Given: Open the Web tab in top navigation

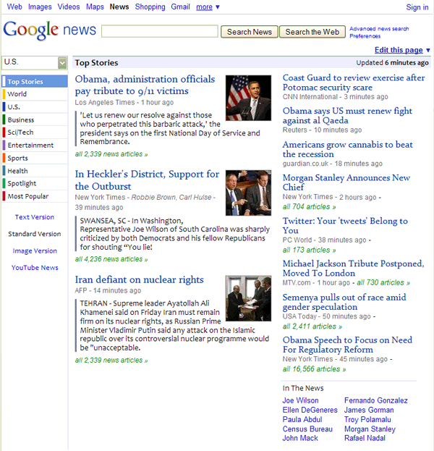Looking at the screenshot, I should [x=14, y=7].
